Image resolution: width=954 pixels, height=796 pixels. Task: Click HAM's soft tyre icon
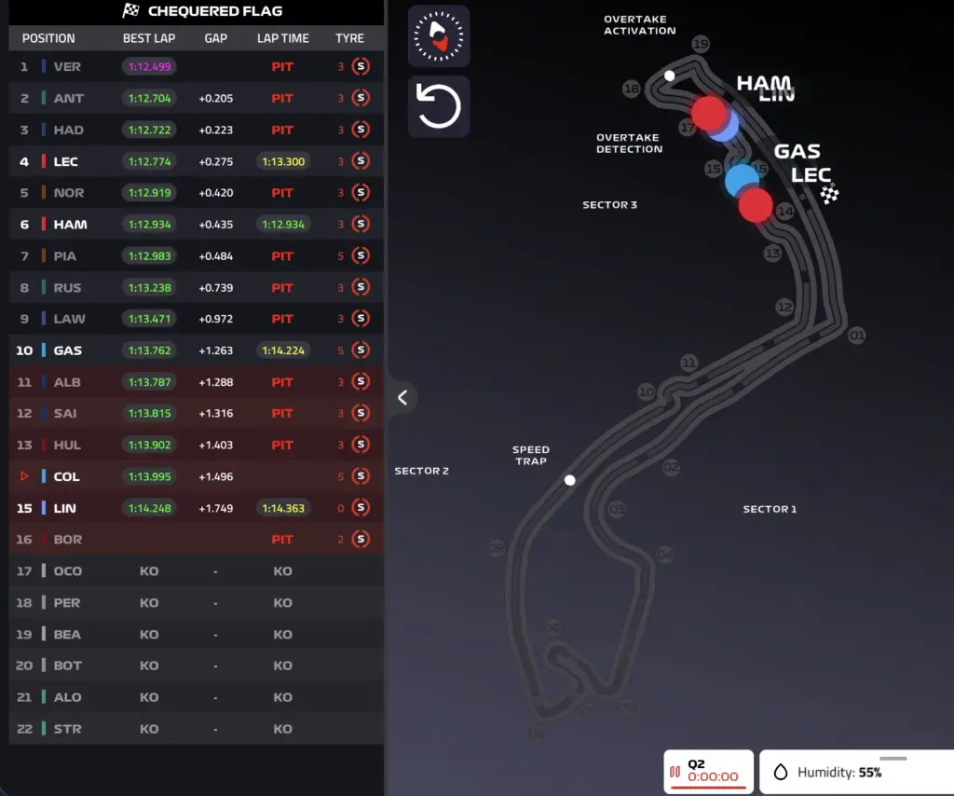tap(361, 224)
